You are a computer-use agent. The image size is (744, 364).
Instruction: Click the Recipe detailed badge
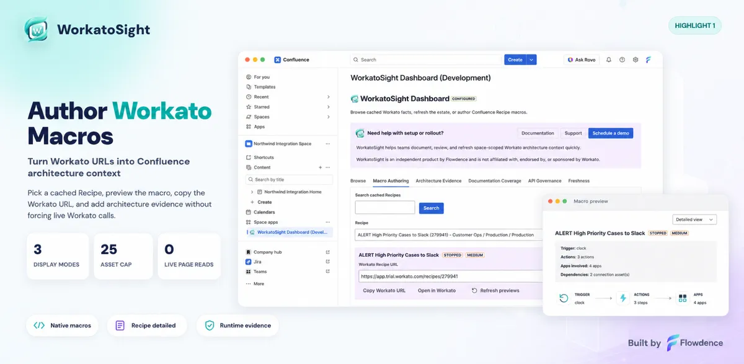coord(147,326)
